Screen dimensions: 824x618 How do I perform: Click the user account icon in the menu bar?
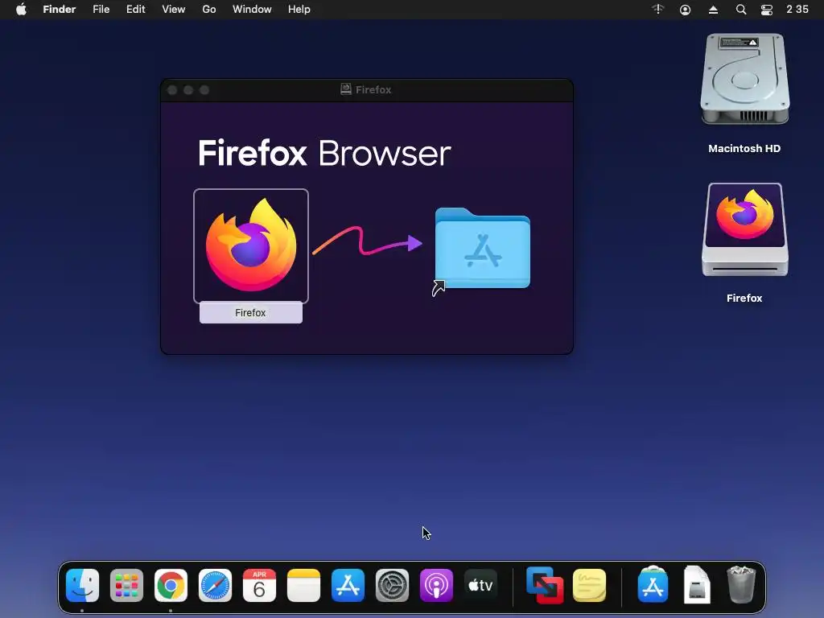[x=686, y=10]
